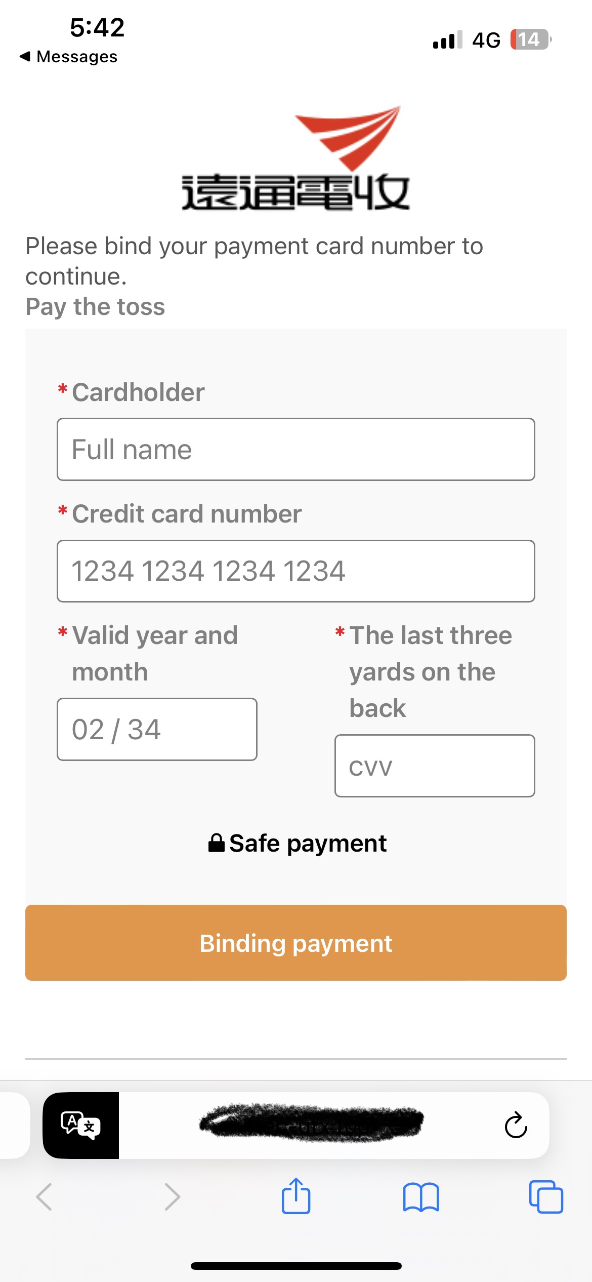Reload the page with refresh icon
The height and width of the screenshot is (1282, 592).
coord(516,1125)
